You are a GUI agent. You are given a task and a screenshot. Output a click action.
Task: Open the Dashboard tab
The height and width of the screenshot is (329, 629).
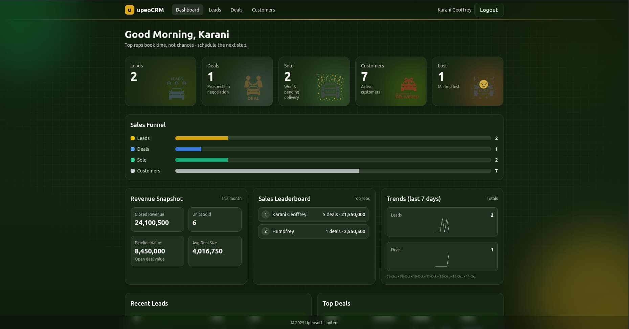tap(187, 10)
